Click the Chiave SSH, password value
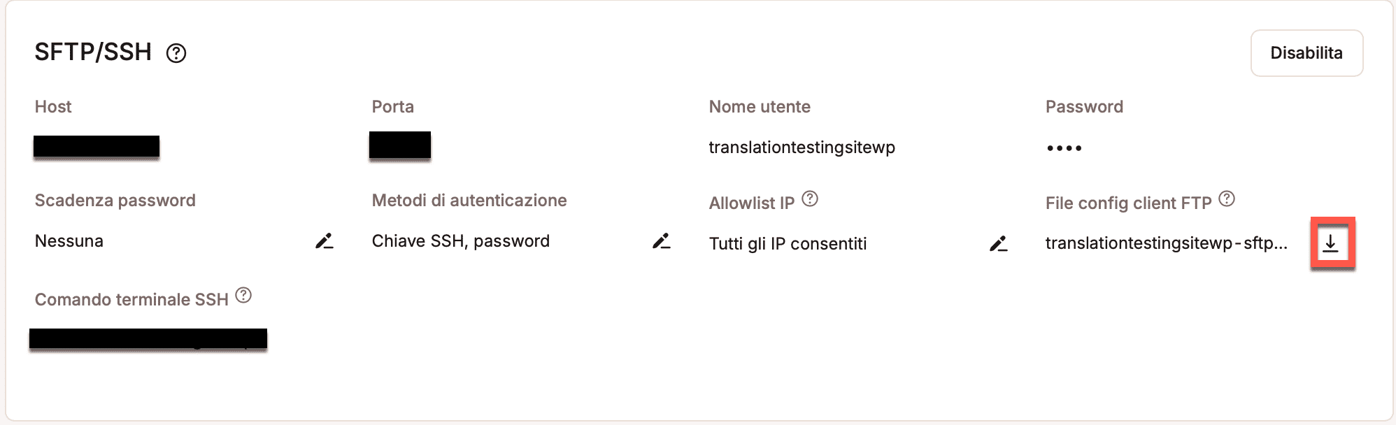 tap(460, 241)
